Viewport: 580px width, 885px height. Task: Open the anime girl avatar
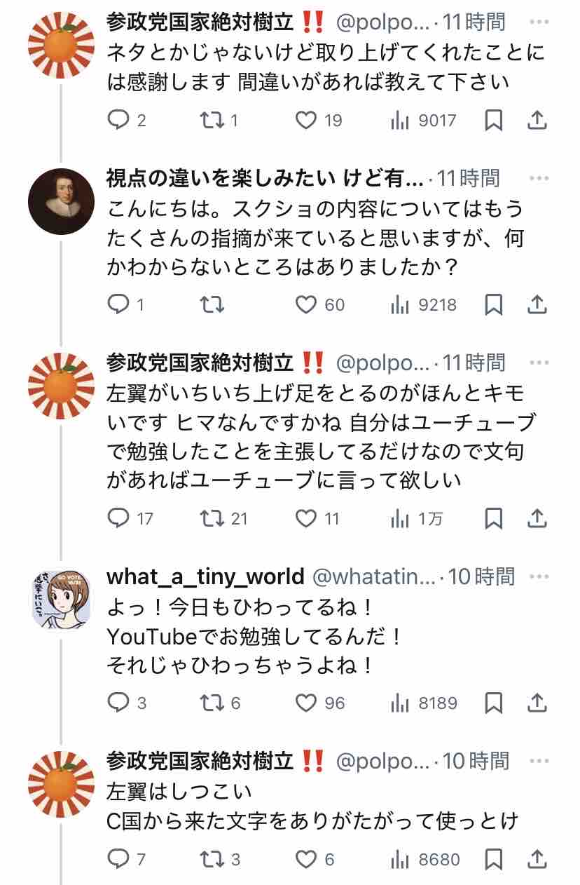point(61,599)
